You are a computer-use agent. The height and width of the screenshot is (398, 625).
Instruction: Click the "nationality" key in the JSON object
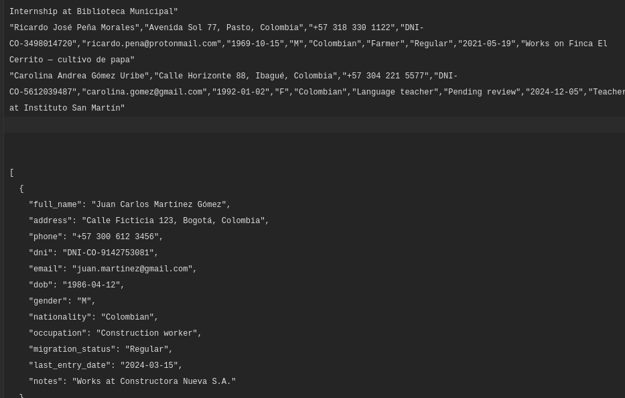[x=60, y=318]
